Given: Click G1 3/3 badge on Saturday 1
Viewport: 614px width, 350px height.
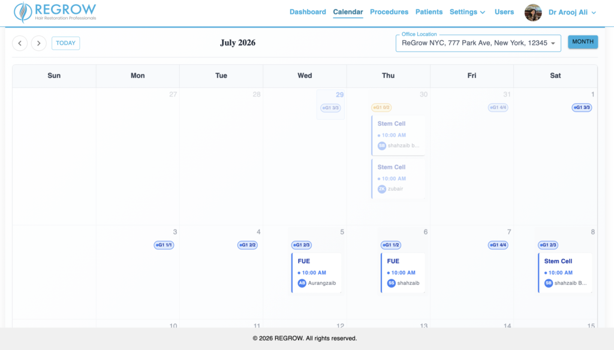Looking at the screenshot, I should point(582,107).
